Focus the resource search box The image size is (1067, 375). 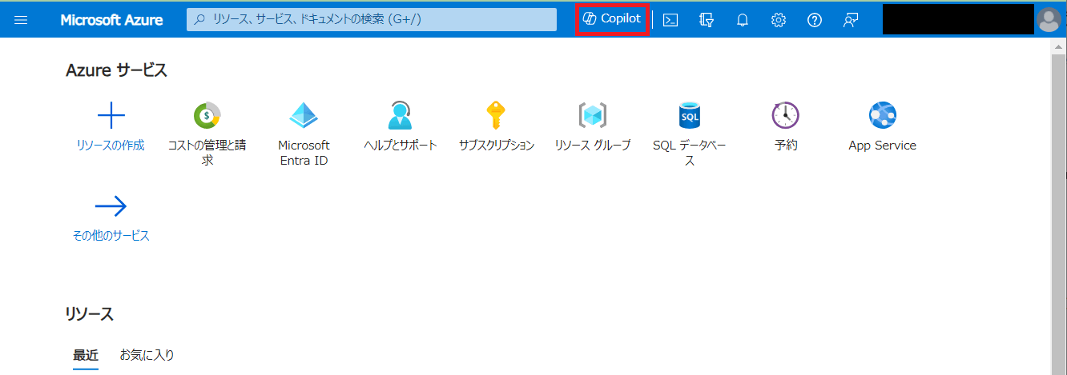coord(372,19)
